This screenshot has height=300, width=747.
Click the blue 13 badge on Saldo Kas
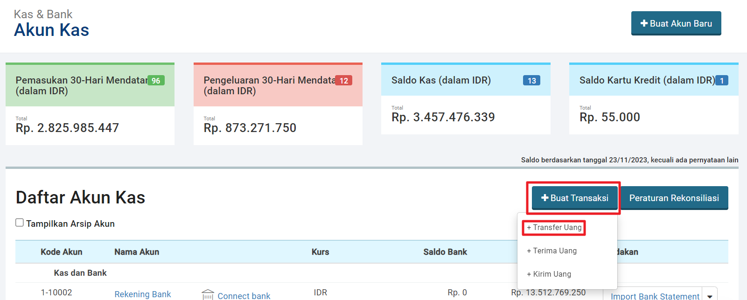(531, 81)
